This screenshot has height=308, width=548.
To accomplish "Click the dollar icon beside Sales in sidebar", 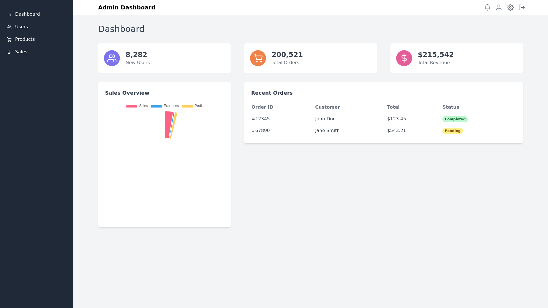I will click(9, 52).
